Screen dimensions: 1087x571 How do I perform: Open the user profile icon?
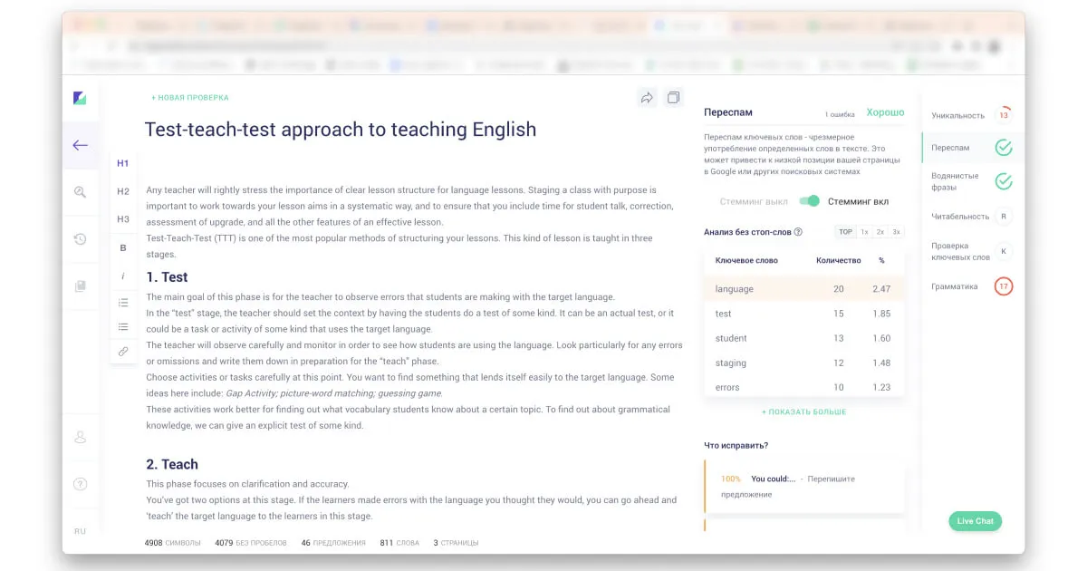click(81, 438)
